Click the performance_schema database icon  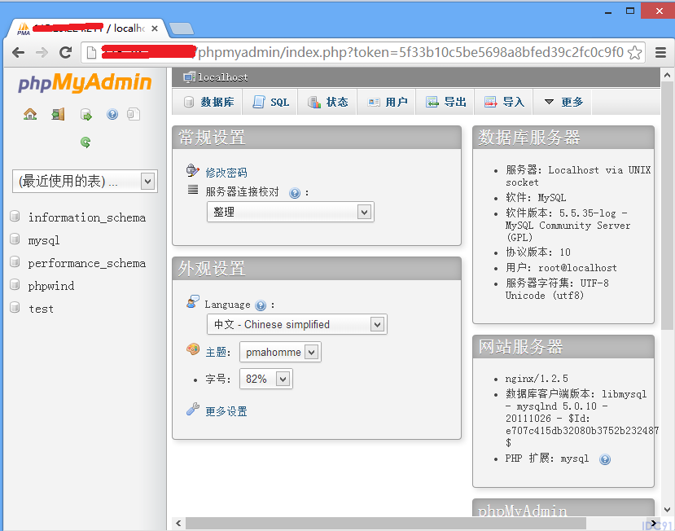click(15, 262)
